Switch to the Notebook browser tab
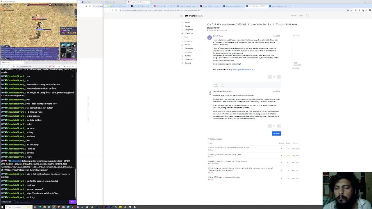The width and height of the screenshot is (372, 209). tap(187, 6)
